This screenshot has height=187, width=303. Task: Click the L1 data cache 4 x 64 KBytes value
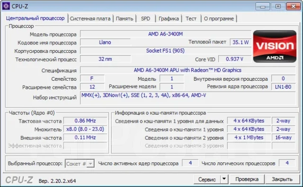tap(249, 121)
